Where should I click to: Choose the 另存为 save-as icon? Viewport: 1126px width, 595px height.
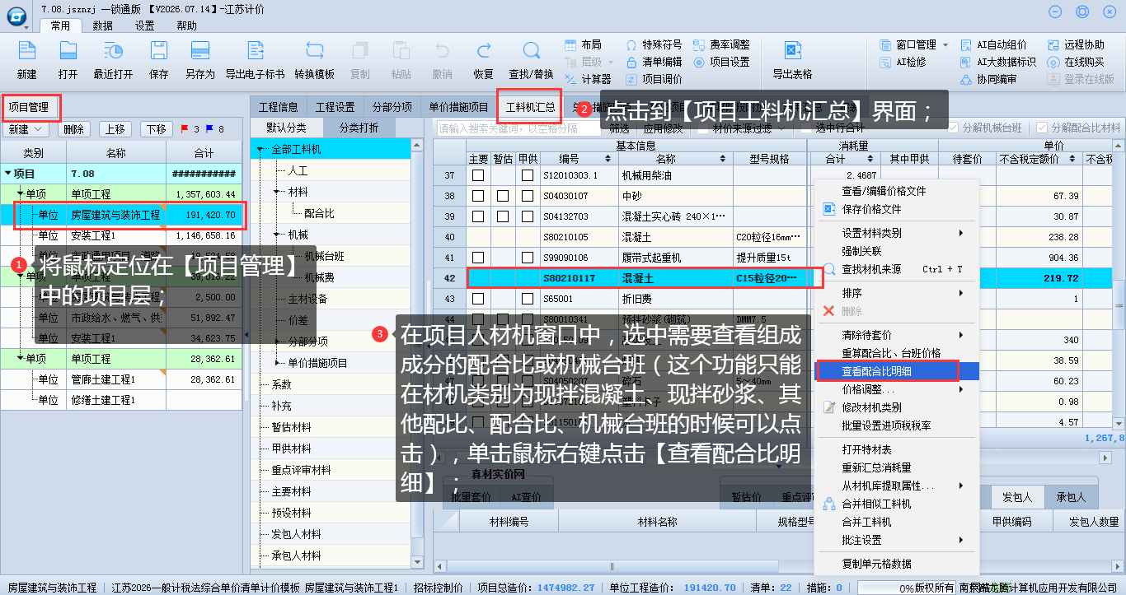click(199, 50)
